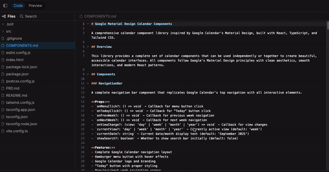Collapse the NavigationBar fold at line 11
The height and width of the screenshot is (172, 329).
pyautogui.click(x=88, y=83)
